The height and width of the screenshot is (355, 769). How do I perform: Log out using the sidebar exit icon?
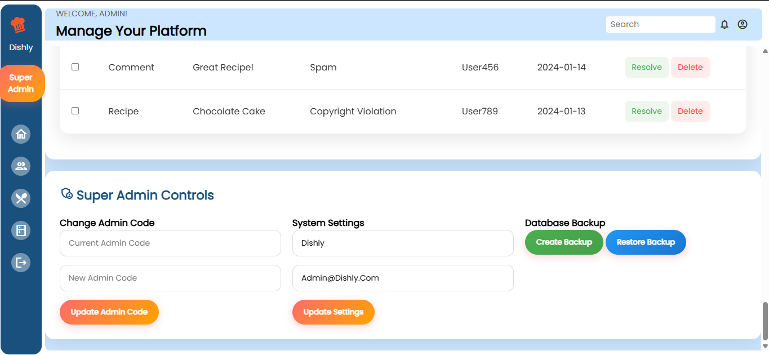21,262
